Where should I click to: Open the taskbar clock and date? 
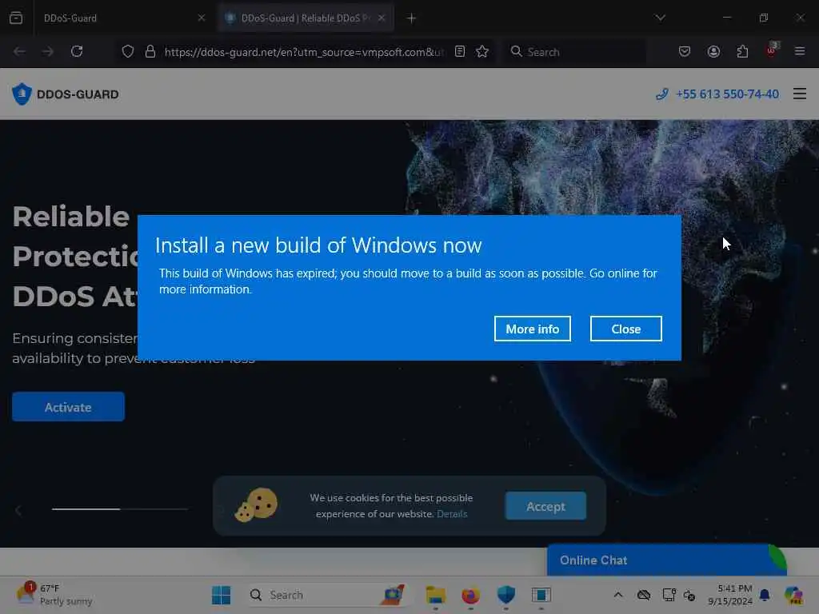[730, 595]
